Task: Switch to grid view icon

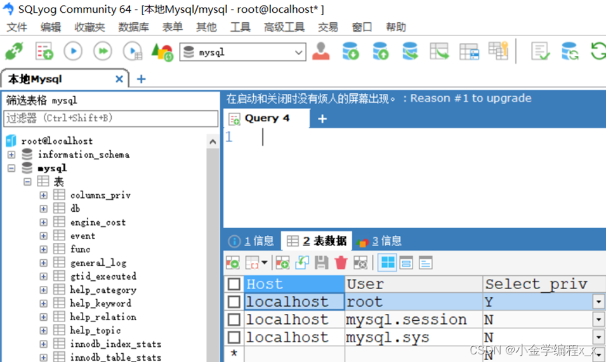Action: click(x=387, y=263)
